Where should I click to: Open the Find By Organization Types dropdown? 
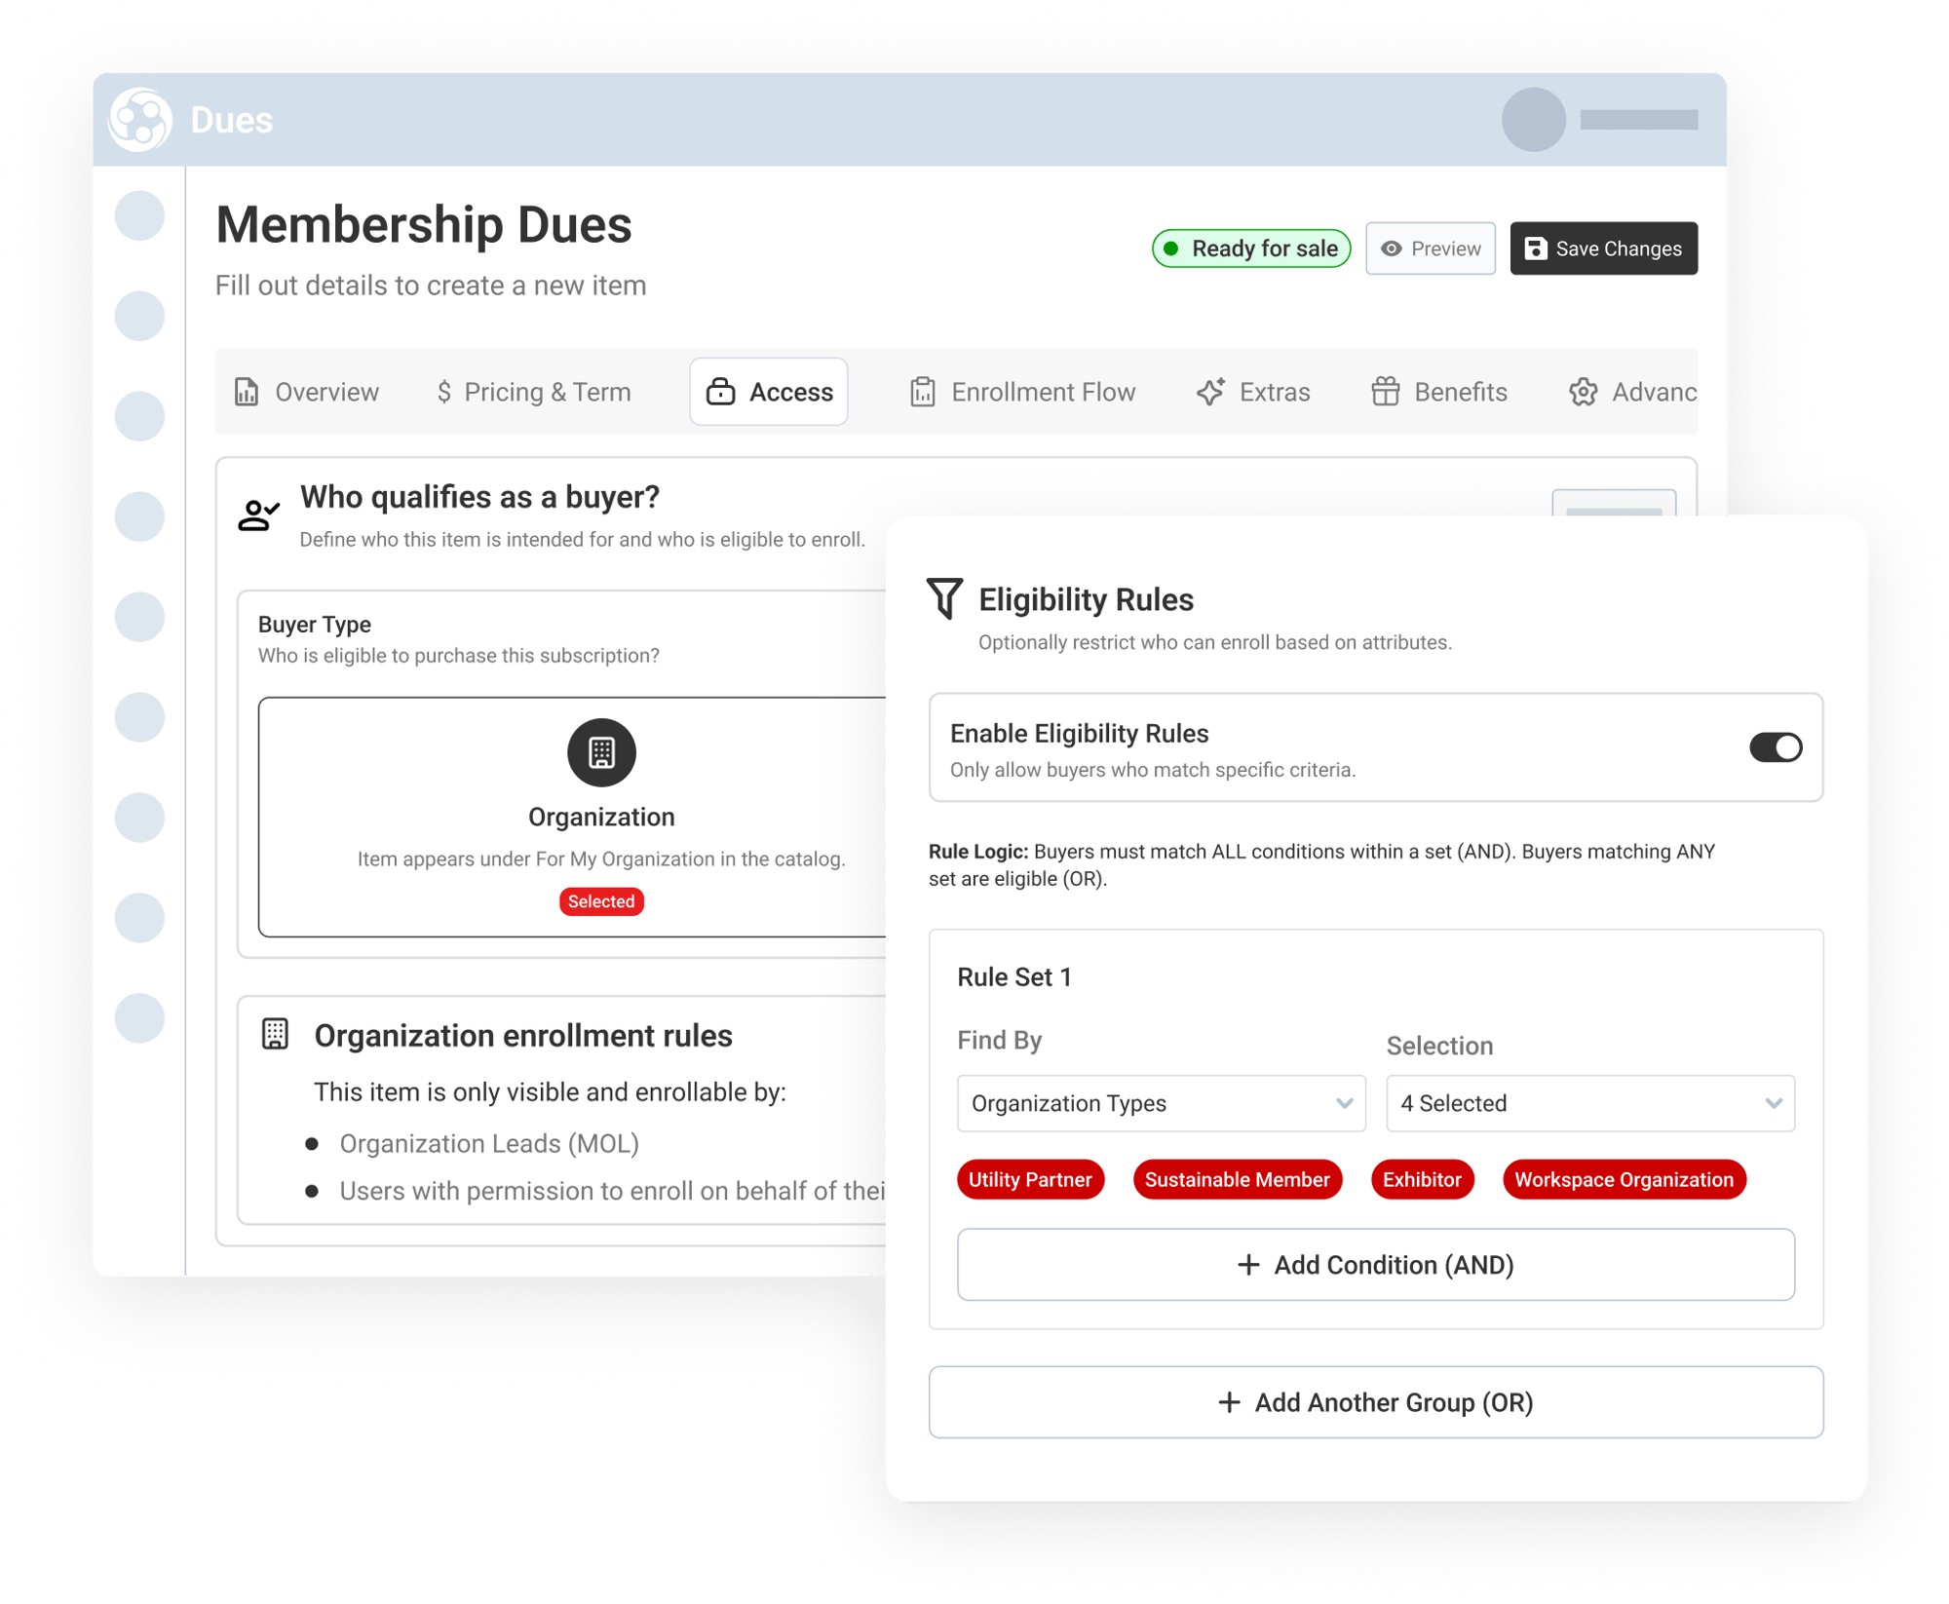[x=1161, y=1103]
